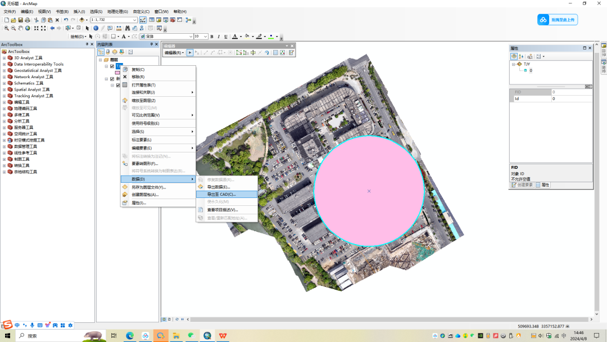This screenshot has width=607, height=342.
Task: Click the blue cloud upload button
Action: (558, 20)
